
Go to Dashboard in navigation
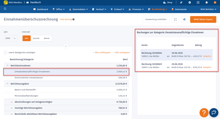41,9
